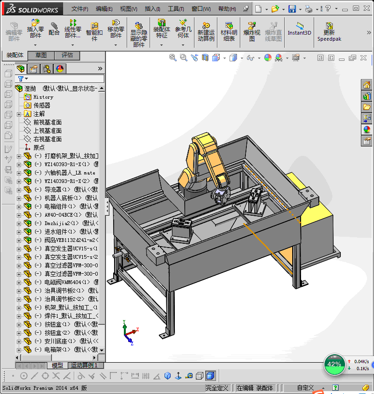Click New document icon
The height and width of the screenshot is (394, 374).
pyautogui.click(x=258, y=9)
